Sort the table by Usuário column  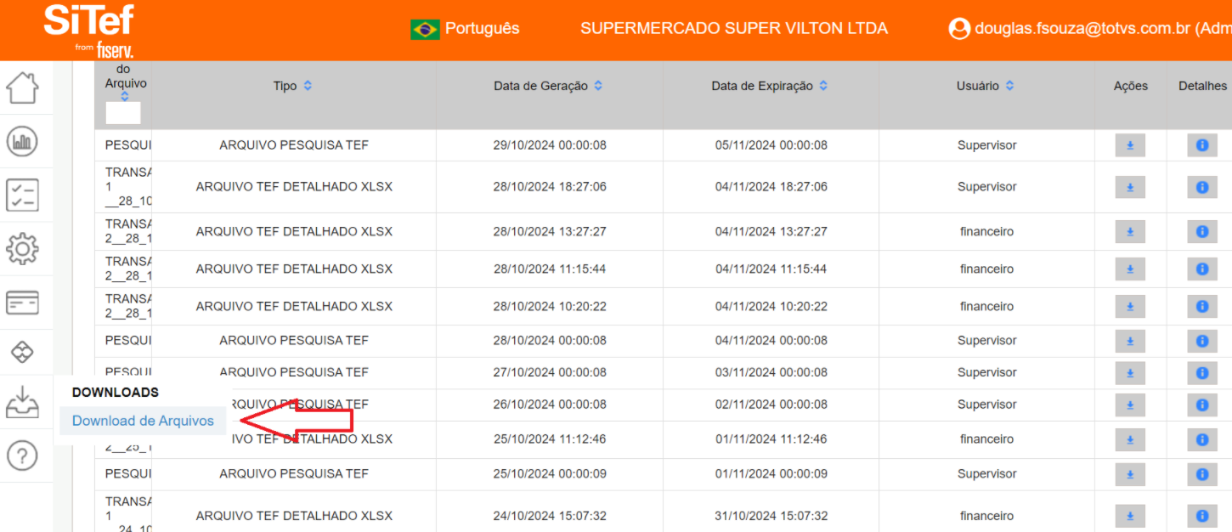pyautogui.click(x=1009, y=86)
